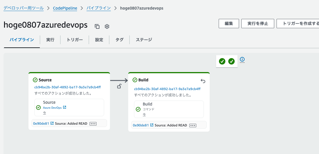Open commit 0e90de81 link in Build stage

(x=141, y=125)
